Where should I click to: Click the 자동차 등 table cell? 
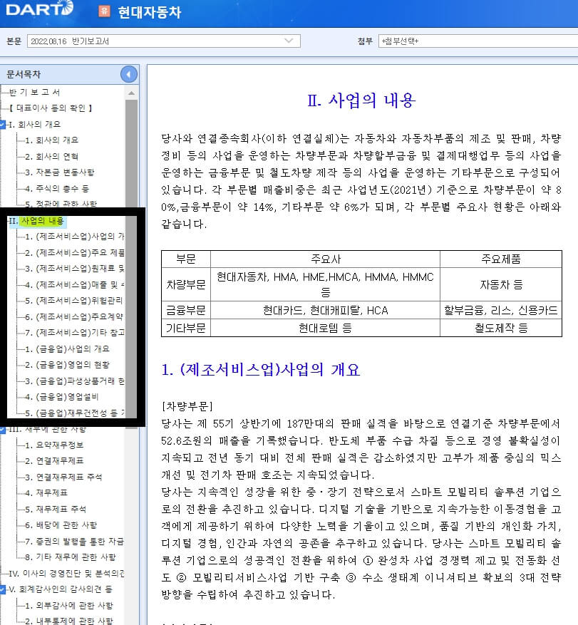point(501,284)
